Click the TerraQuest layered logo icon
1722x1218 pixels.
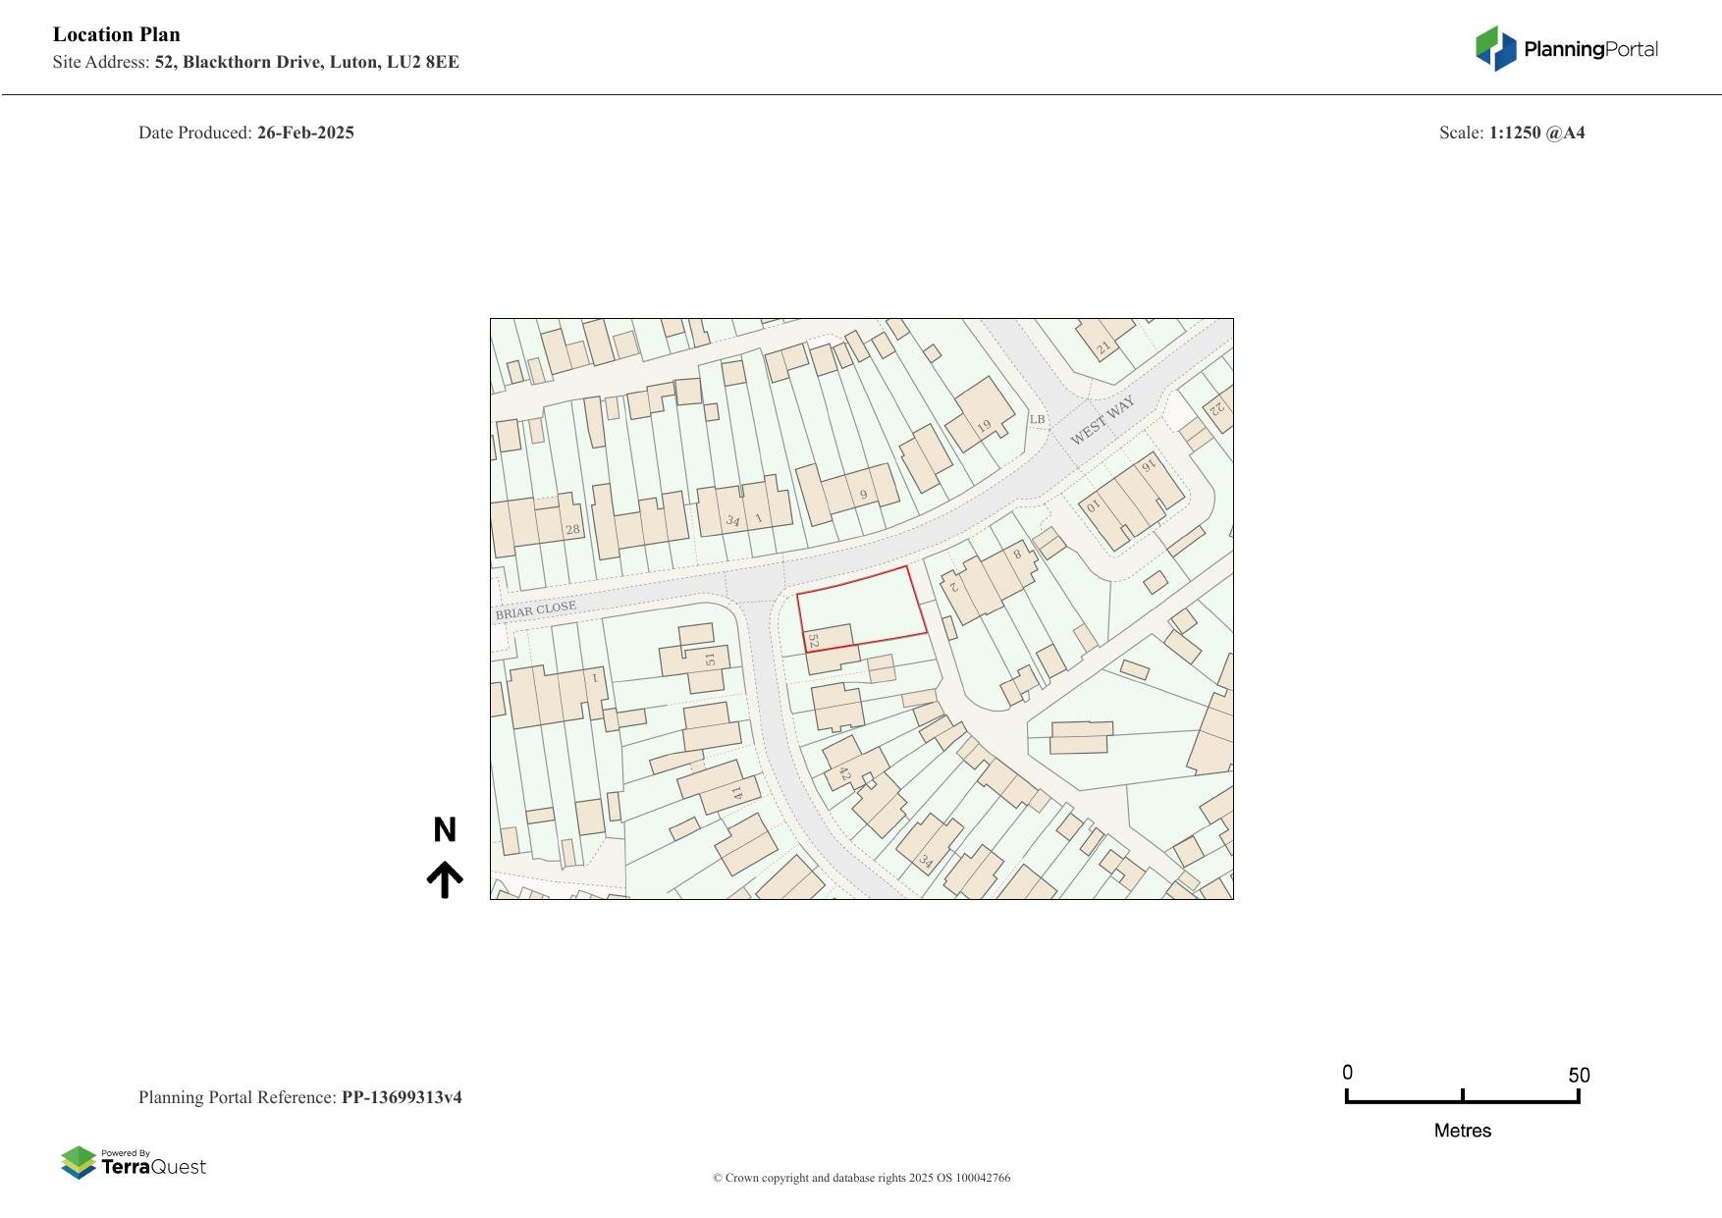[x=79, y=1163]
